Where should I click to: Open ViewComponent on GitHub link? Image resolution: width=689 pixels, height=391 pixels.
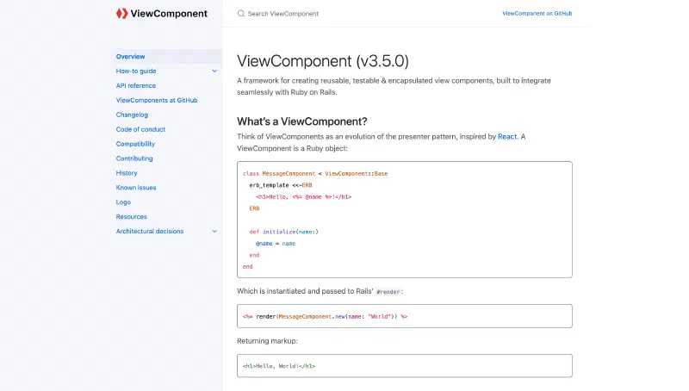click(x=537, y=14)
